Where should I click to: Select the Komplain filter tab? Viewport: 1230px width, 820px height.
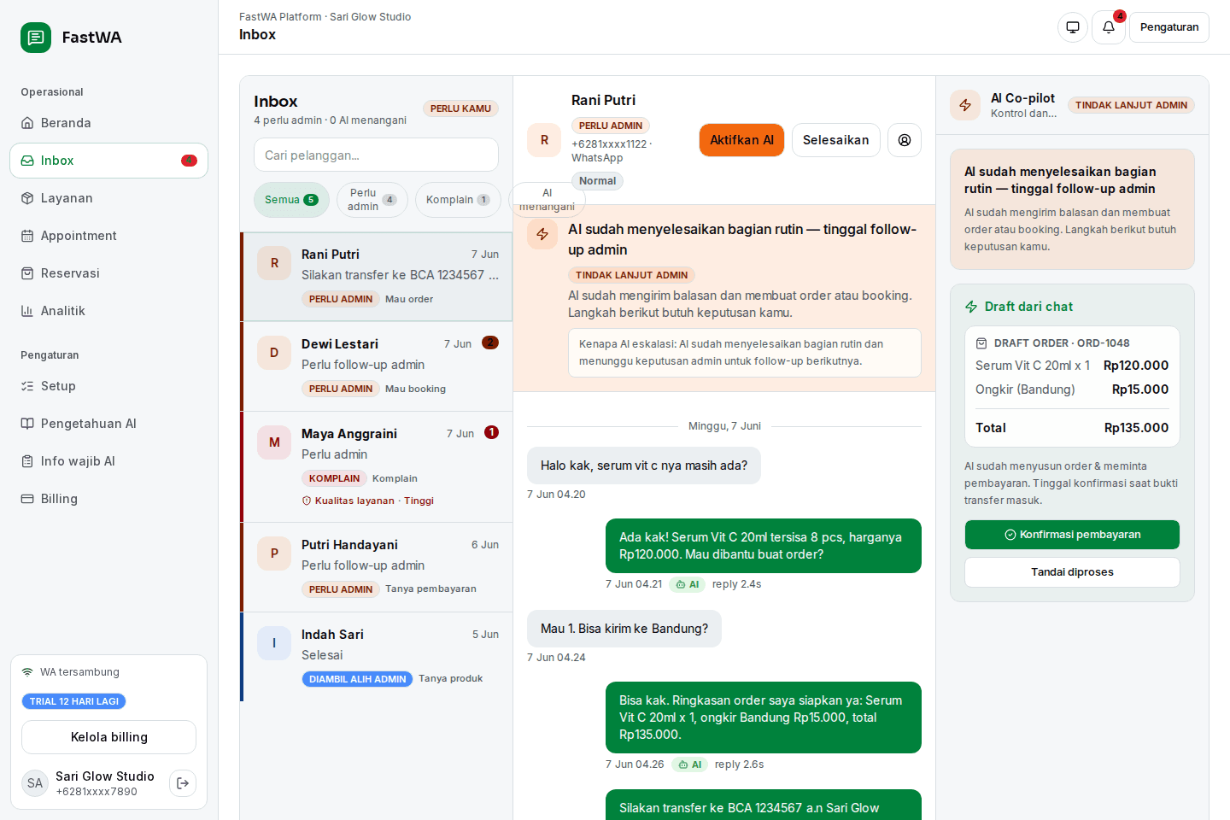point(458,200)
